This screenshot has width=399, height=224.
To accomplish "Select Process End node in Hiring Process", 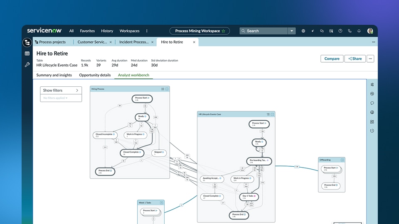I will pos(105,171).
